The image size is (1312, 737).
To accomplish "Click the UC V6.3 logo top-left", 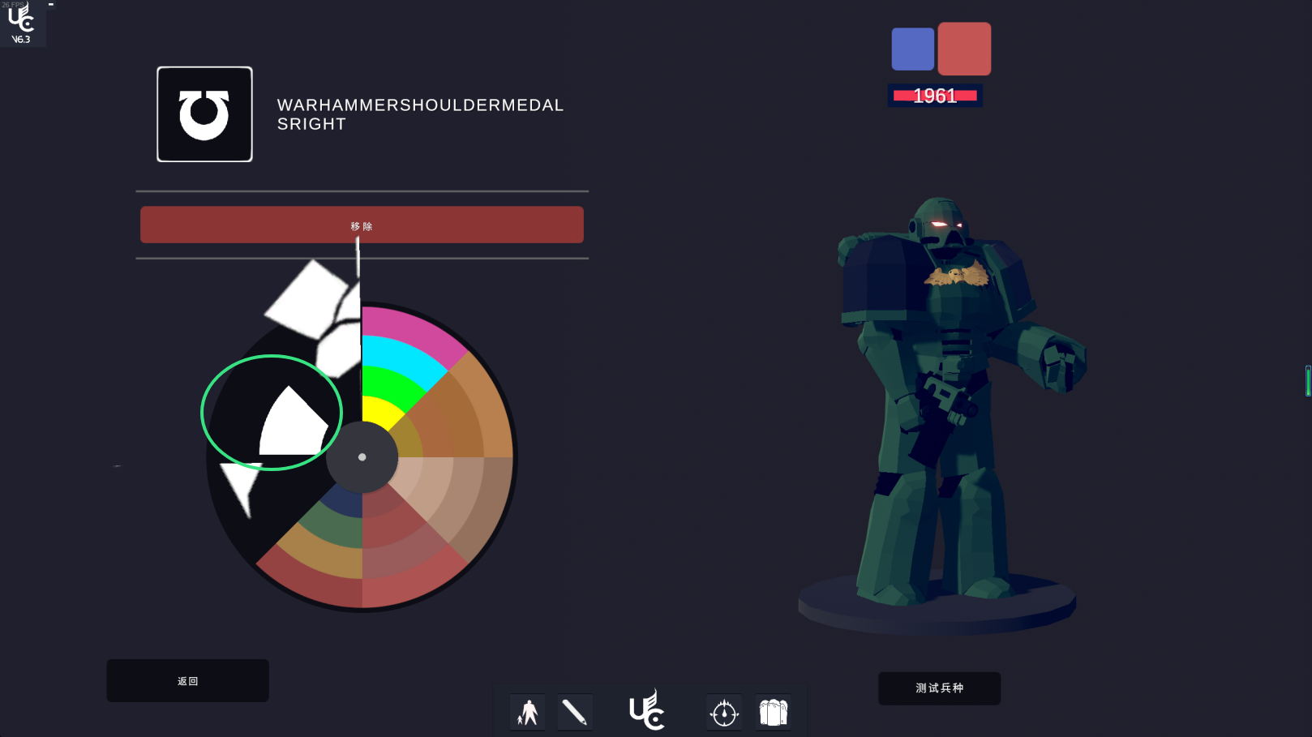I will [x=21, y=23].
